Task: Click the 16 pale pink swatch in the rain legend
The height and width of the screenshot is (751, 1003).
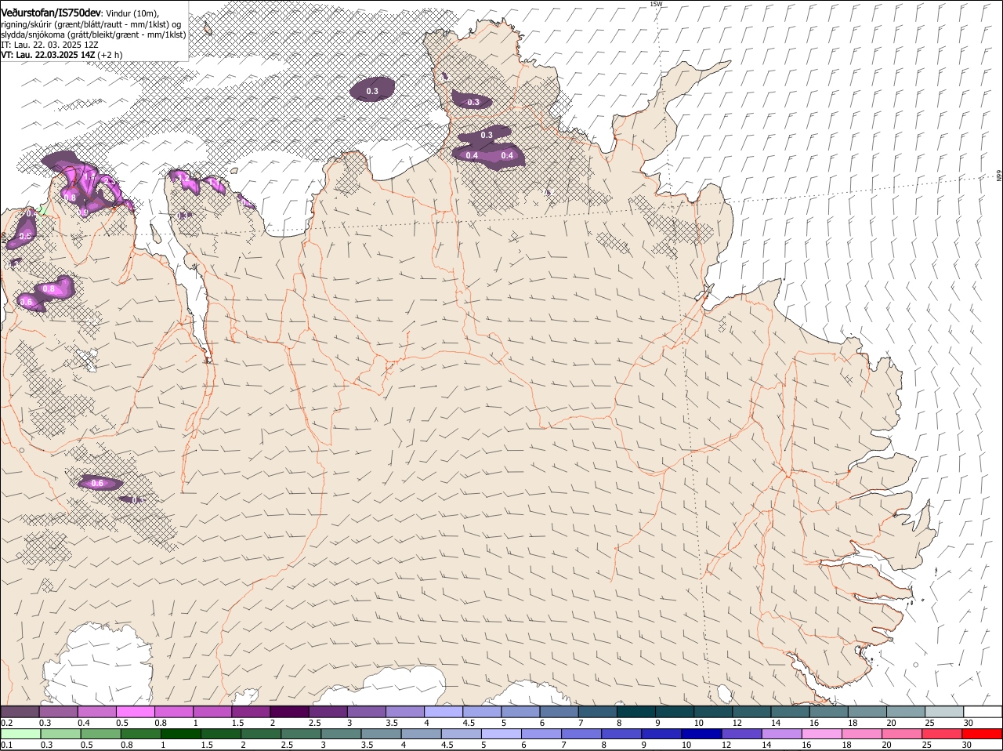Action: coord(823,734)
